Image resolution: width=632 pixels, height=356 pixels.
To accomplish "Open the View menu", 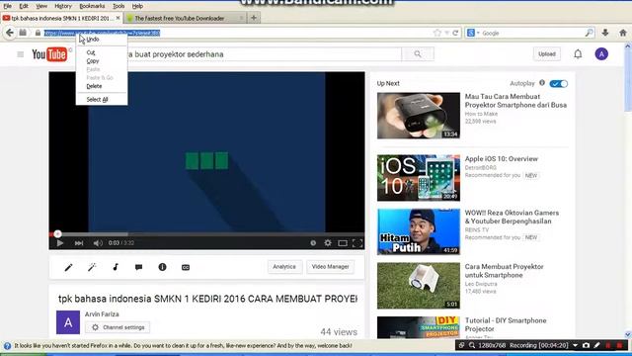I will 41,6.
